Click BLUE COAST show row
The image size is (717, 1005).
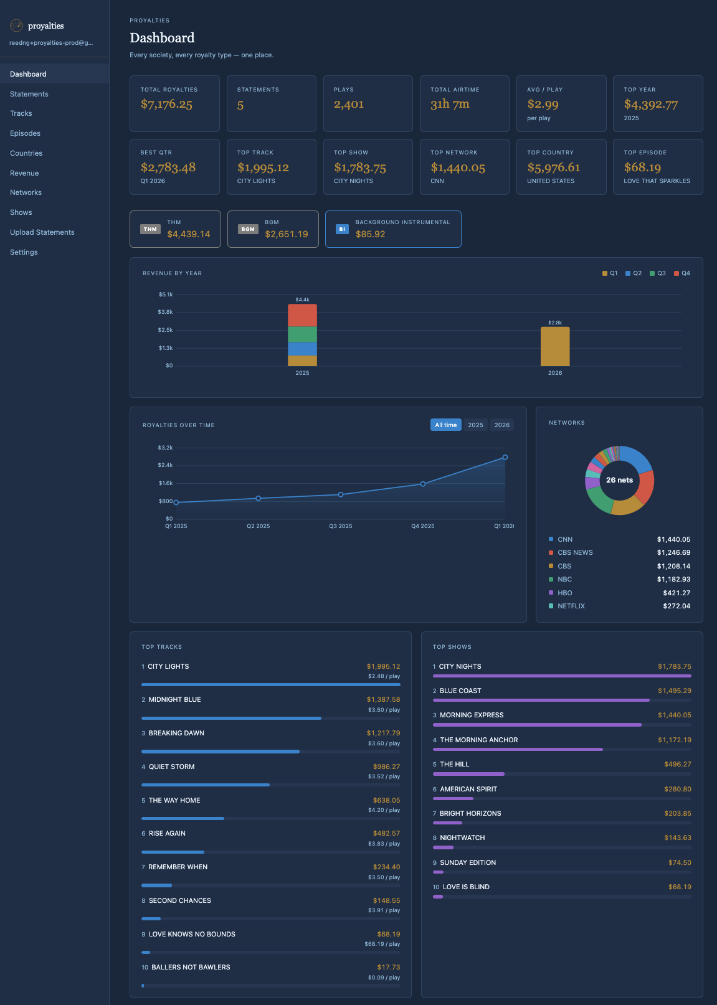click(562, 694)
